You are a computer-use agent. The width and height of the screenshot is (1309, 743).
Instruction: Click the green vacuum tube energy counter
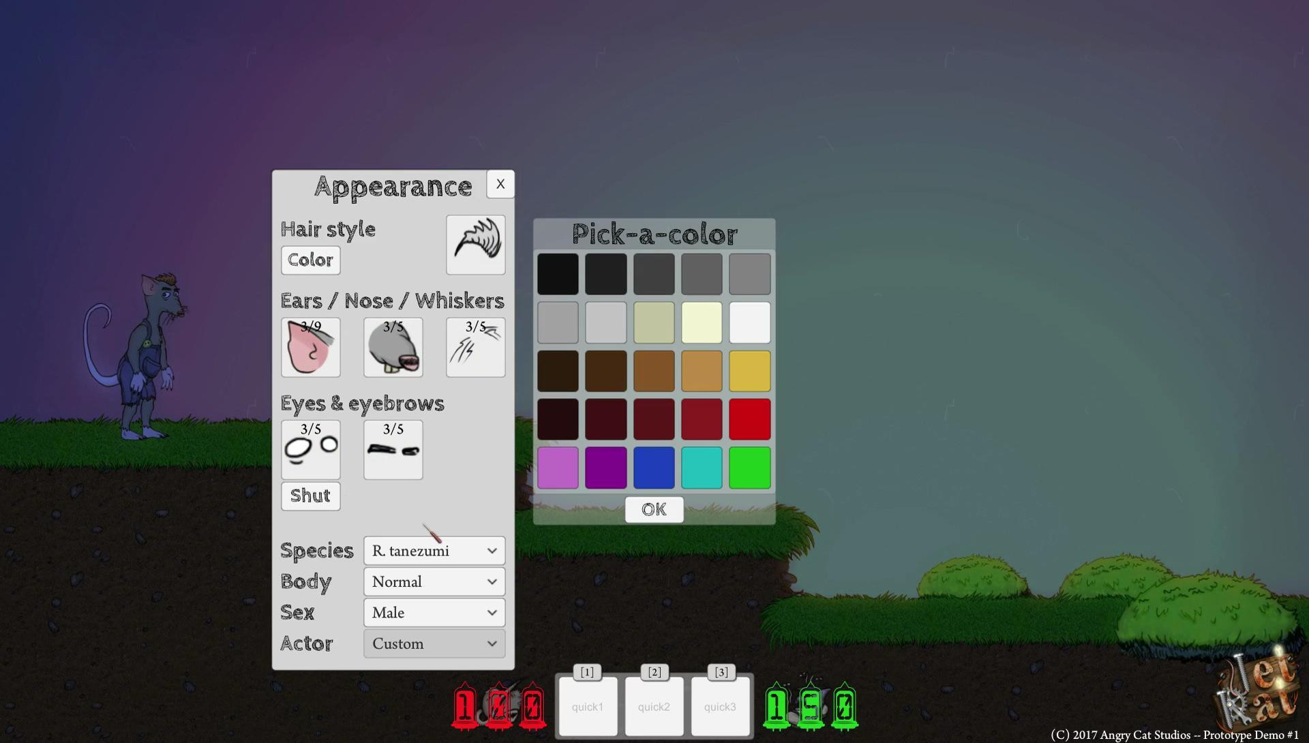tap(810, 706)
